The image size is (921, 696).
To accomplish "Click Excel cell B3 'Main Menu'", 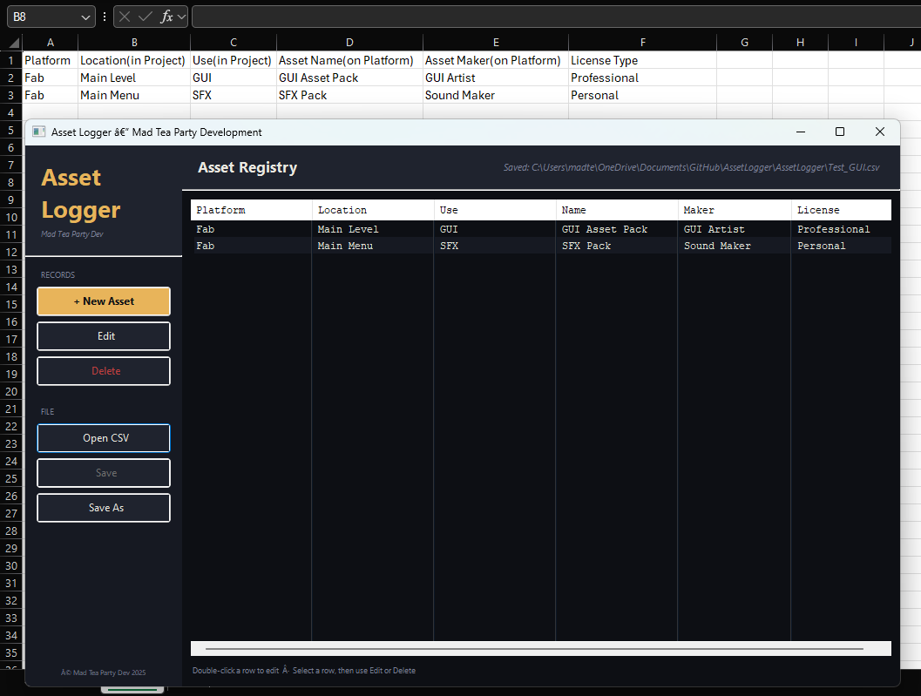I will point(134,95).
